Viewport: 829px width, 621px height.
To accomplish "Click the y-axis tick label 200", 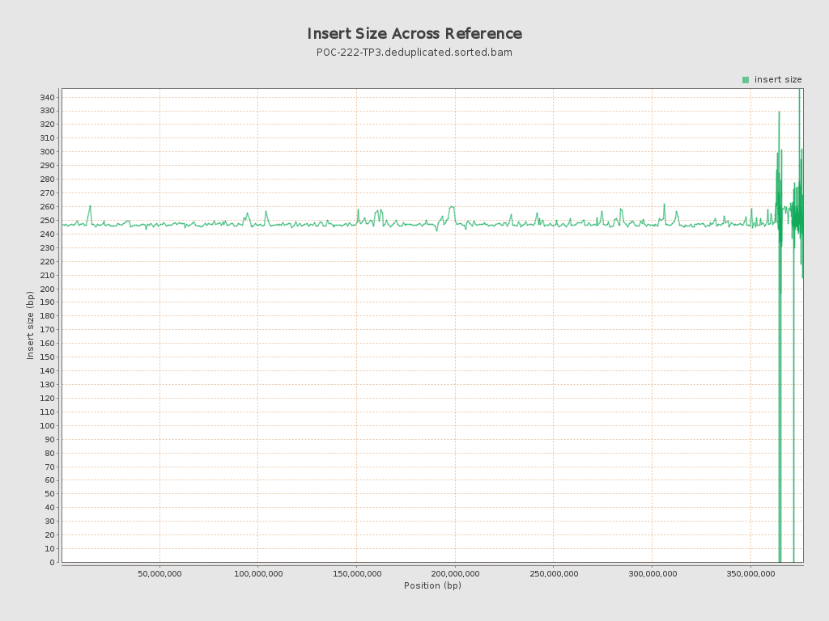I will (x=47, y=289).
